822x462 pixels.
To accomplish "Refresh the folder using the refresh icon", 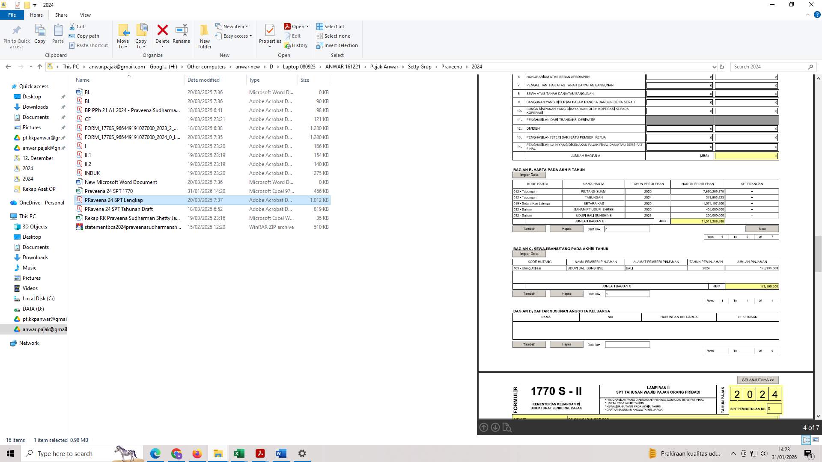I will tap(722, 67).
